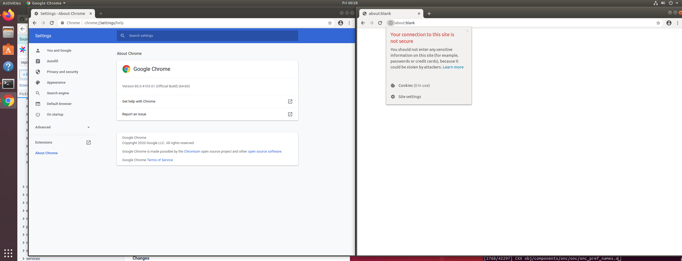682x261 pixels.
Task: Click the Fri 00:28 clock
Action: (350, 3)
